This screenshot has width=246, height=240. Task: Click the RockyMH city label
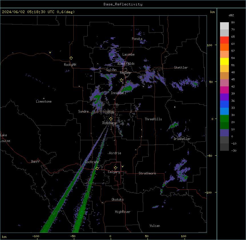tap(70, 65)
